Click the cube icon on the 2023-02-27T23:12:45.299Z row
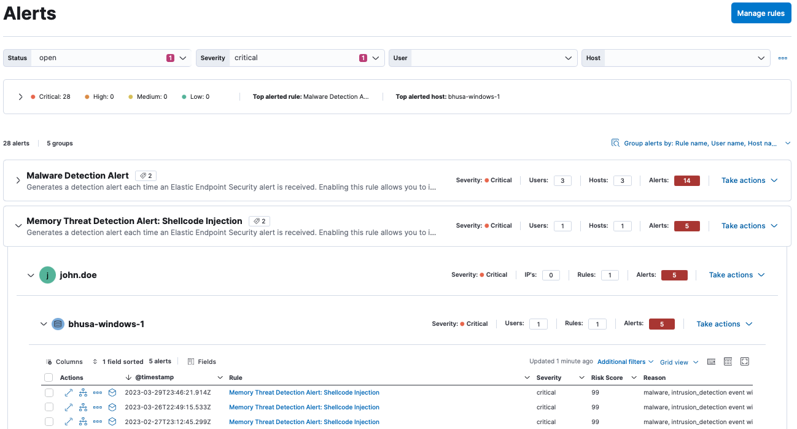This screenshot has width=797, height=429. click(112, 422)
